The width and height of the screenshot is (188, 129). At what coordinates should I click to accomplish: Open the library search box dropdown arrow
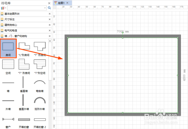pyautogui.click(x=45, y=8)
